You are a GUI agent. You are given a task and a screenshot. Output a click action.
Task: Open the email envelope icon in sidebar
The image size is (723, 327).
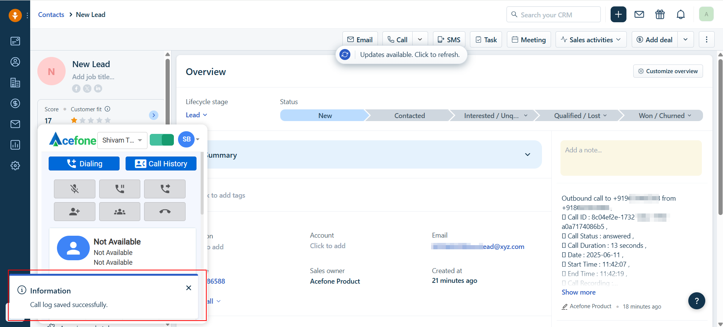click(15, 124)
